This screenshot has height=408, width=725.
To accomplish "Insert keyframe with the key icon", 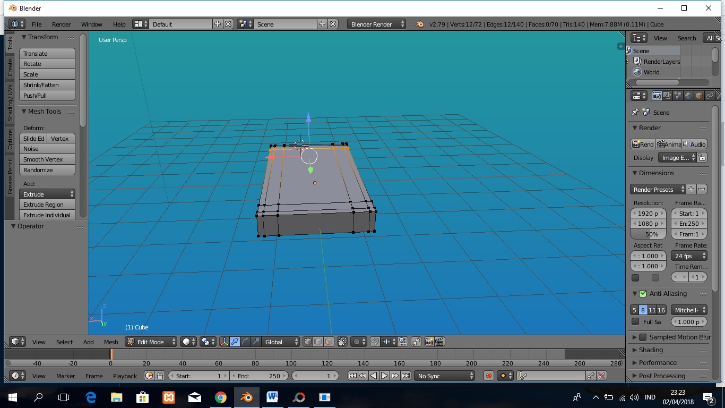I will click(x=591, y=376).
